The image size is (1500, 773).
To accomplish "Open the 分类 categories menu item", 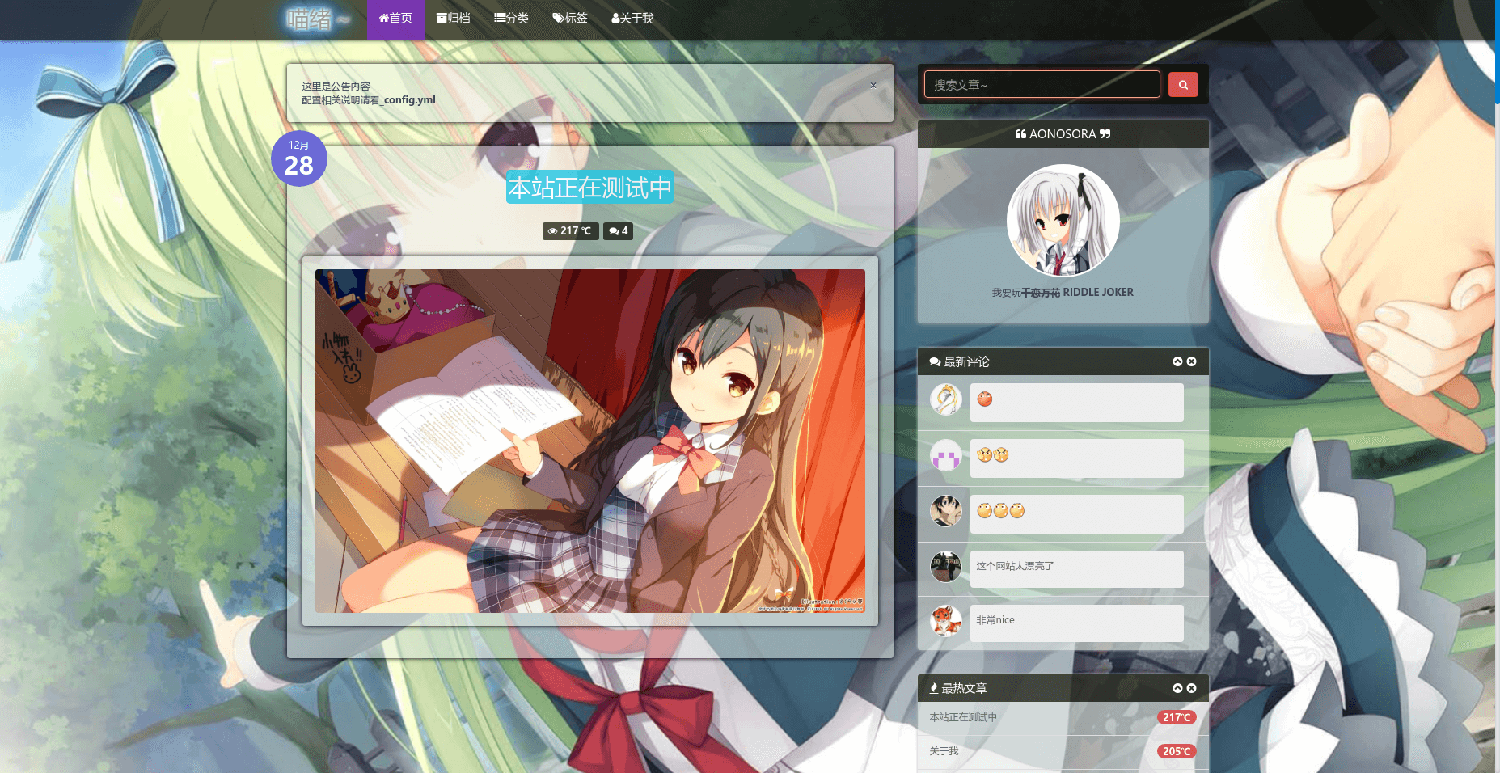I will tap(511, 18).
